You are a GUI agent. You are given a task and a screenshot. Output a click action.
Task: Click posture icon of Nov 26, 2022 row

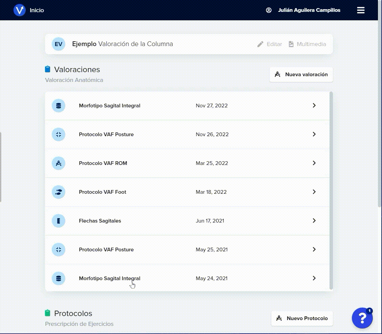[59, 134]
